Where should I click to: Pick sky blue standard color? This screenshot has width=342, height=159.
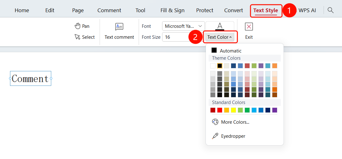[254, 110]
